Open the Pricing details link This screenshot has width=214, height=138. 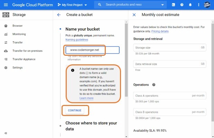[160, 31]
